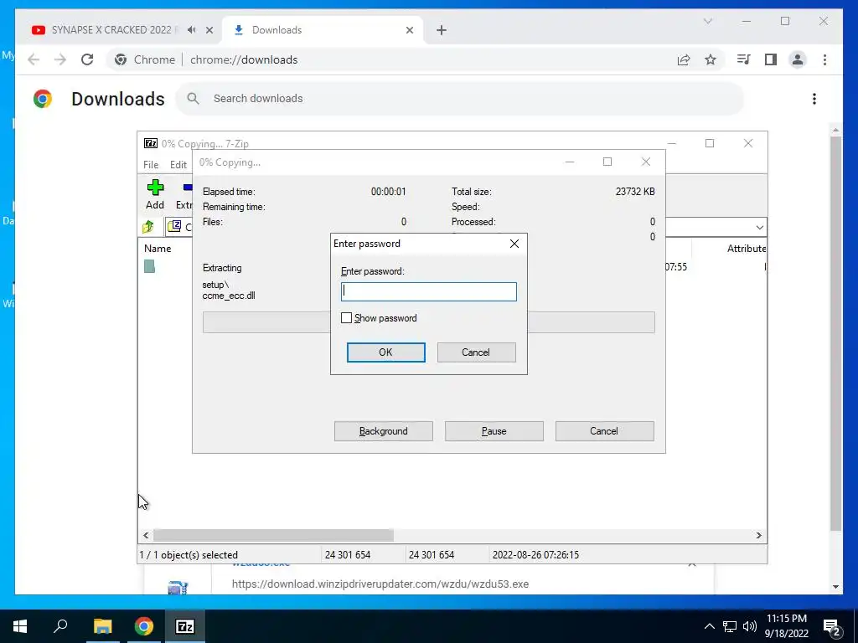Send extraction to Background
The width and height of the screenshot is (858, 643).
384,431
